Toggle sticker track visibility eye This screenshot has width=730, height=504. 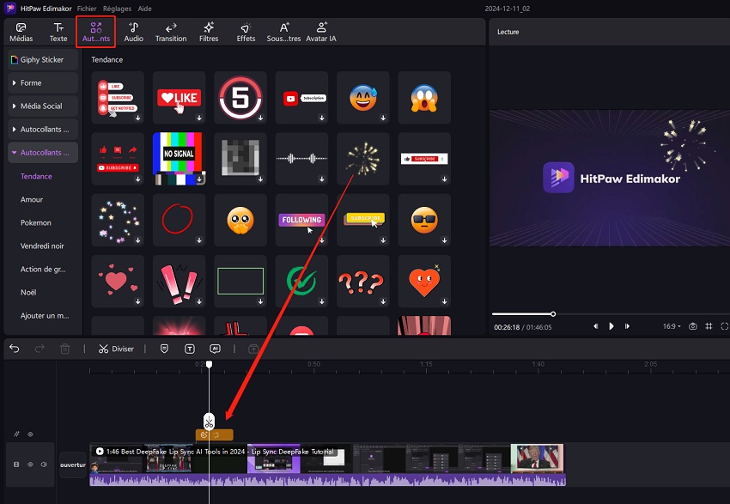30,434
